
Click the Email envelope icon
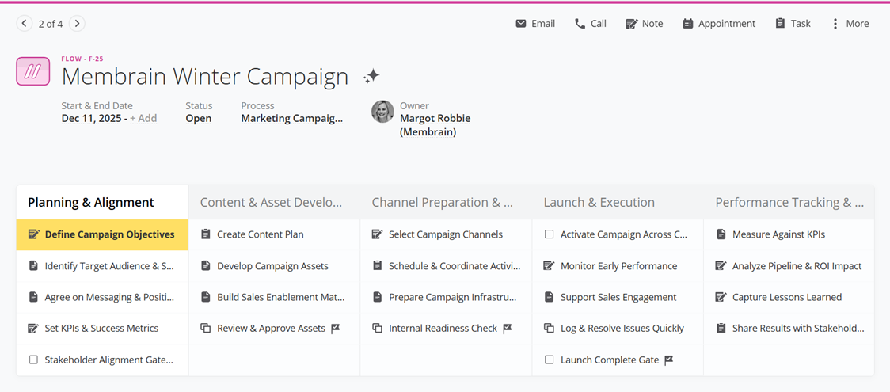tap(520, 24)
